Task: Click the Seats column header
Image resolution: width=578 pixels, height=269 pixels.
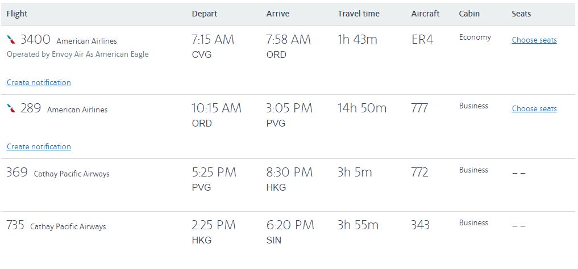Action: click(x=521, y=14)
